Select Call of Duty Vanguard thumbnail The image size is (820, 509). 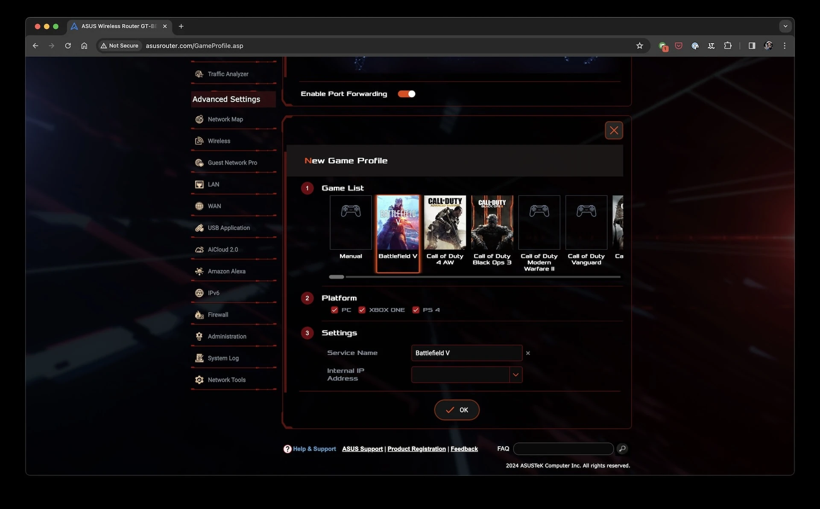[586, 223]
